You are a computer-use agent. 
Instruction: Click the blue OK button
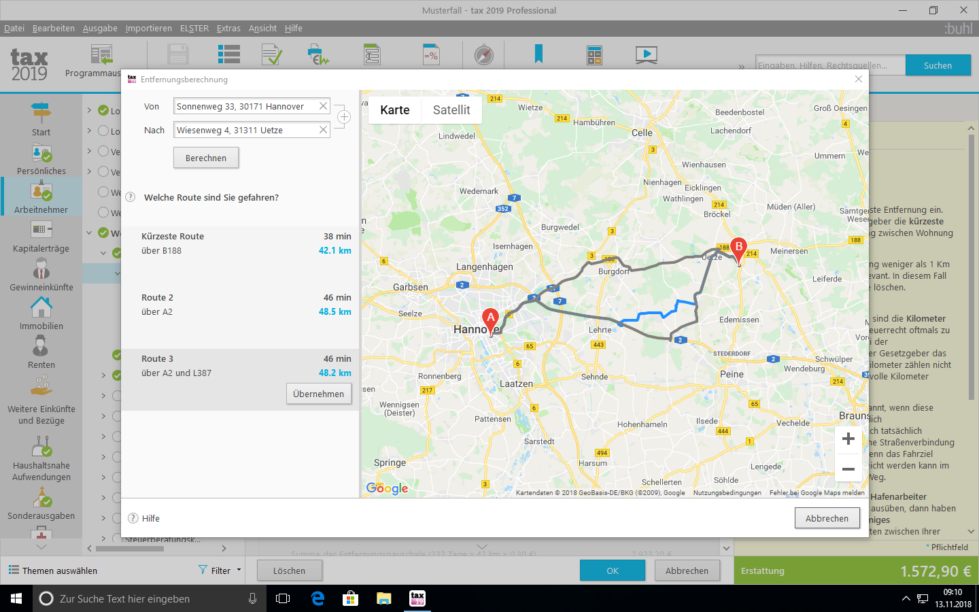click(613, 571)
